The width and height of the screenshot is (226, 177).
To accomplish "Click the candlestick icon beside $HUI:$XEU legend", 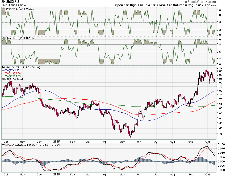I will pyautogui.click(x=3, y=68).
